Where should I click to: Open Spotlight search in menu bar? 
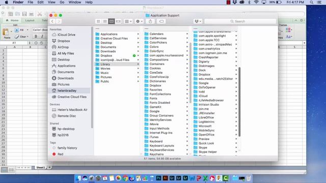[x=311, y=2]
